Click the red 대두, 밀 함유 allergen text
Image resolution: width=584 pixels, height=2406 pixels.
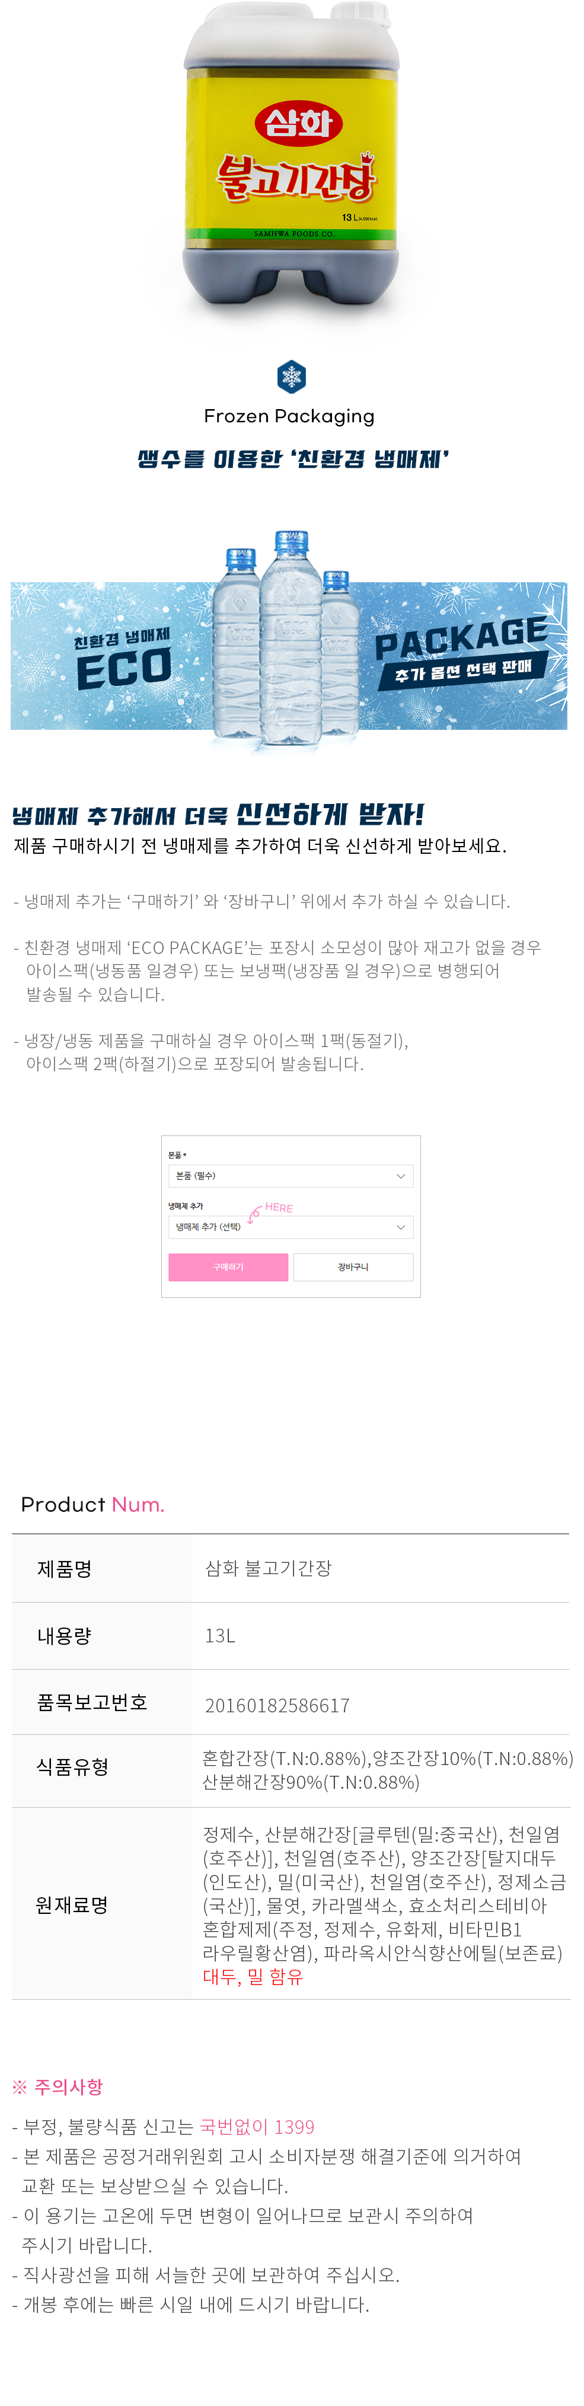click(x=253, y=1976)
